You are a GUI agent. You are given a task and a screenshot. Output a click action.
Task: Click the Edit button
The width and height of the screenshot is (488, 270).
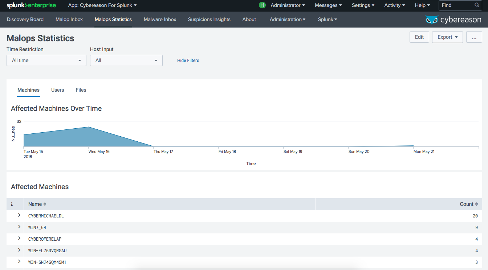pyautogui.click(x=419, y=37)
